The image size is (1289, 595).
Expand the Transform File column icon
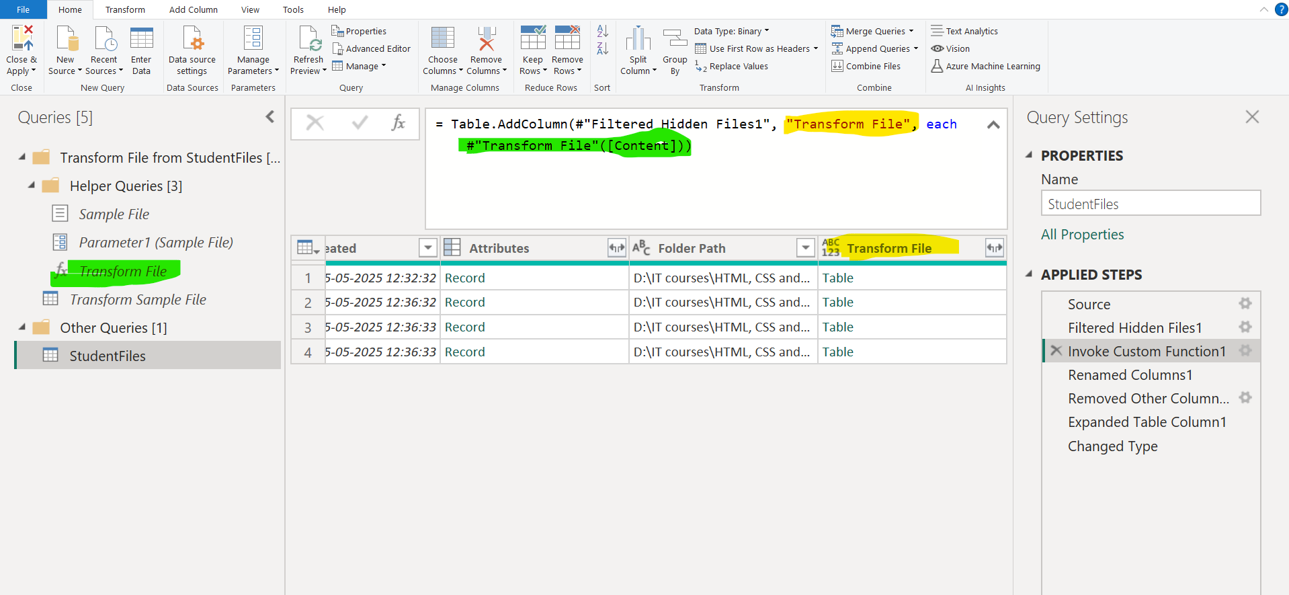994,248
